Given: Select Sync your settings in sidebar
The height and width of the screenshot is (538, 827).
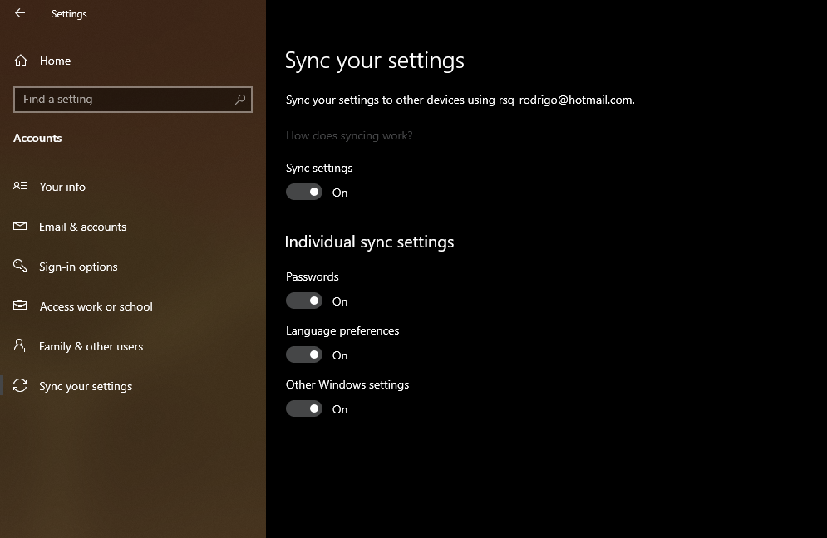Looking at the screenshot, I should coord(133,386).
